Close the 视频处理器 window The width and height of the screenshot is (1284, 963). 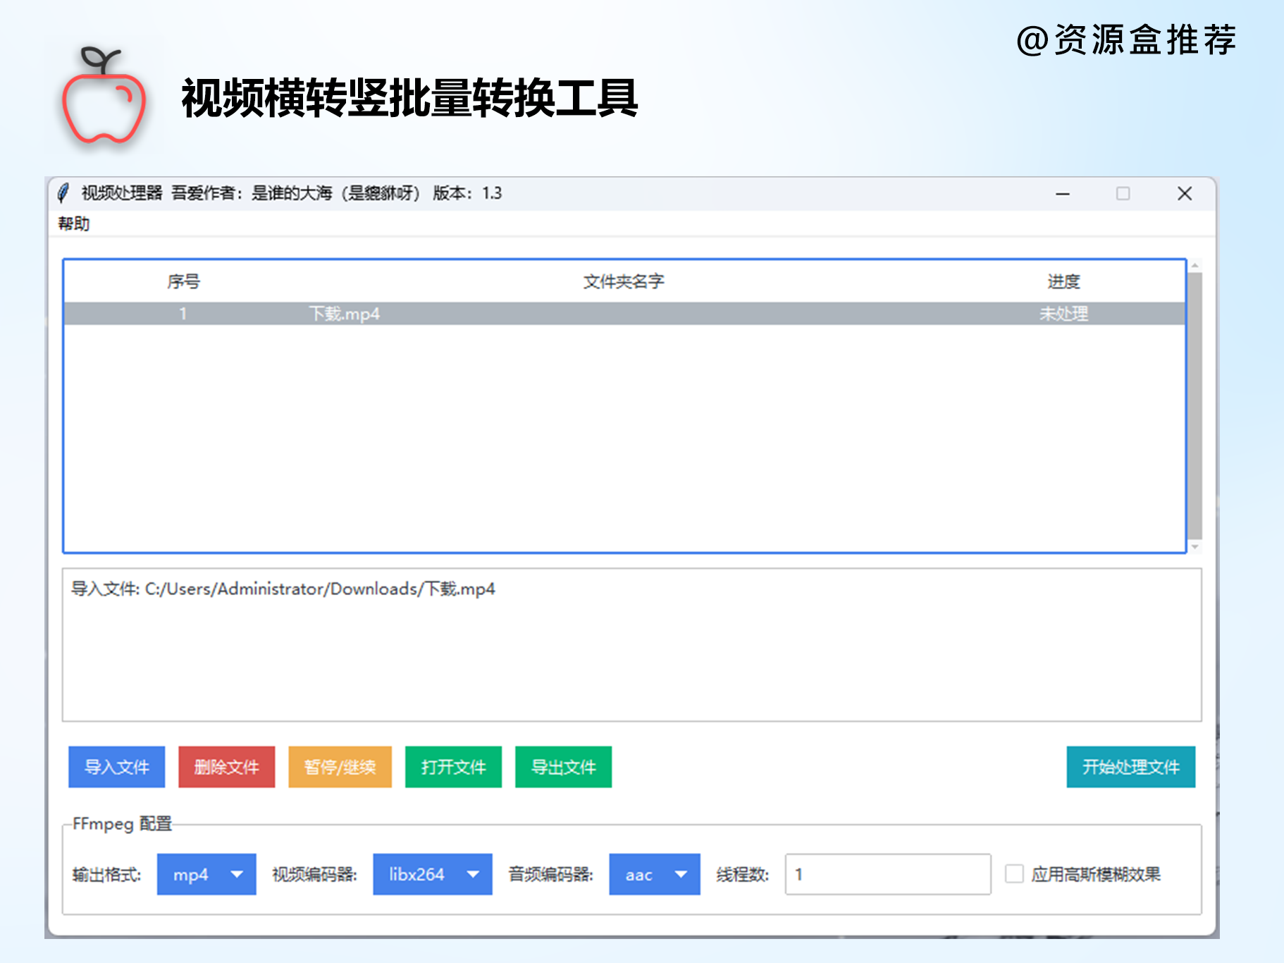(x=1185, y=194)
